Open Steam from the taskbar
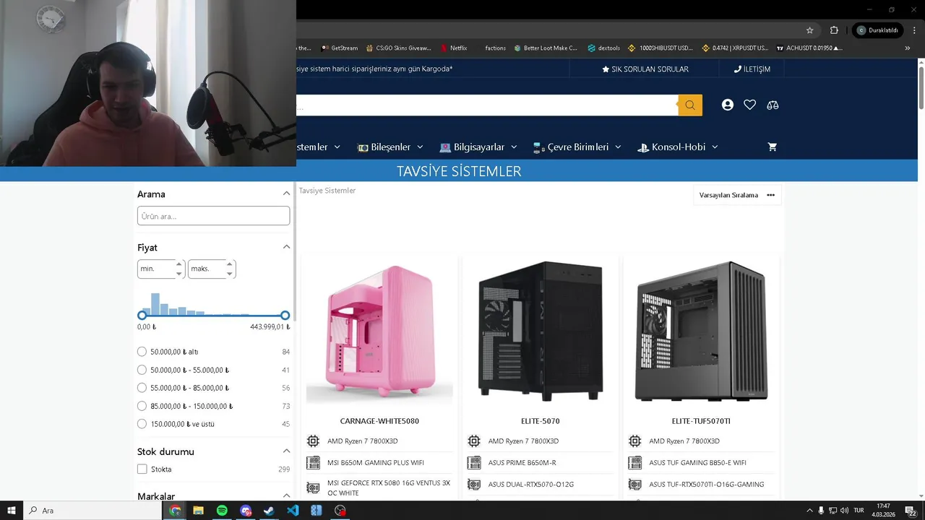 coord(269,511)
